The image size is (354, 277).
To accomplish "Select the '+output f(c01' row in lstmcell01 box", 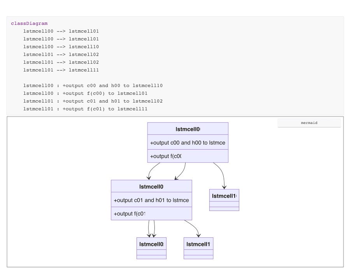I will click(151, 213).
